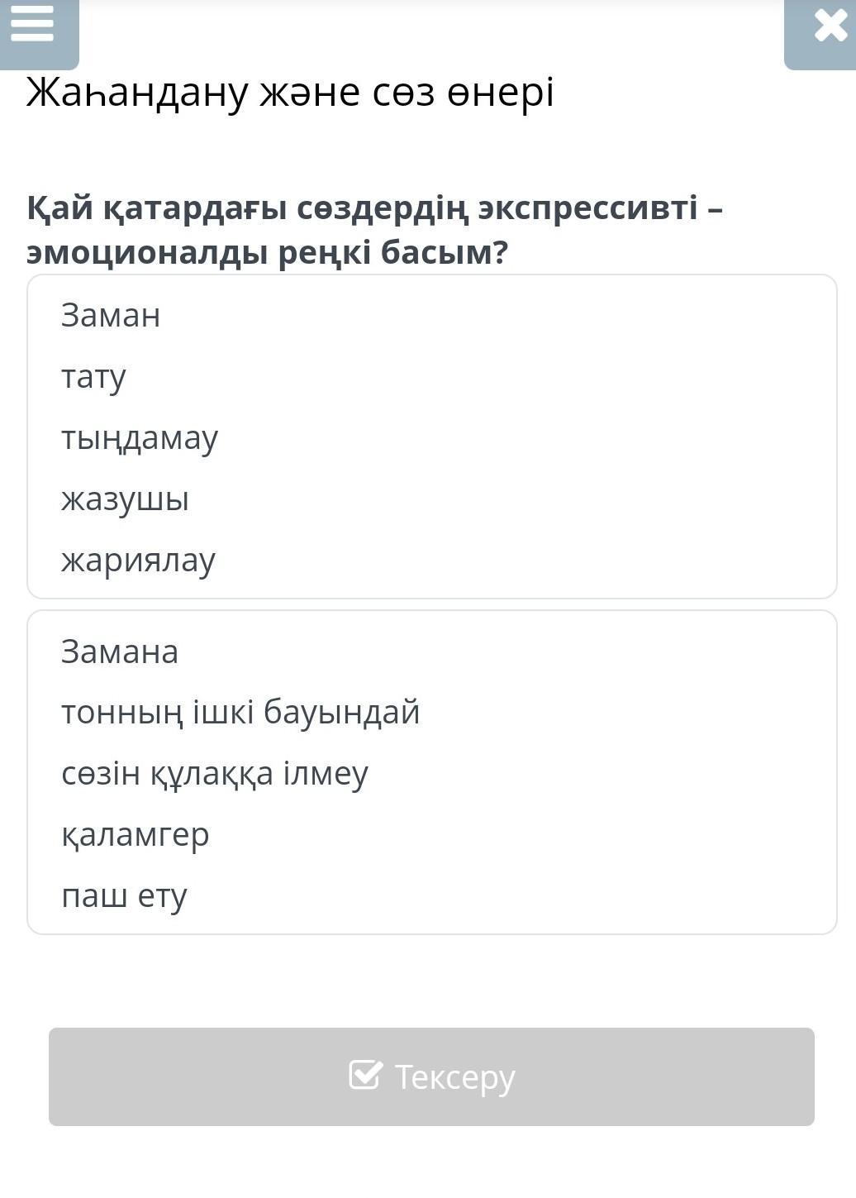Click the word Замана in second option
The height and width of the screenshot is (1198, 856).
(x=120, y=652)
